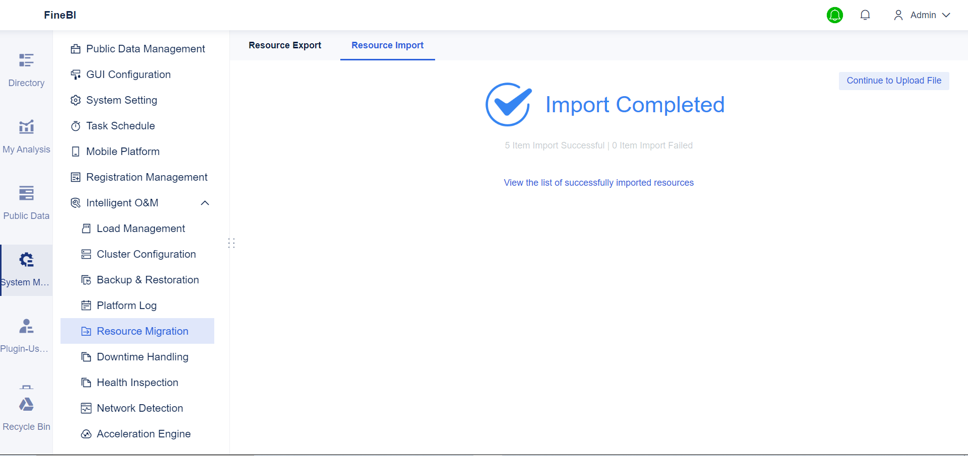Open the Directory sidebar section
Image resolution: width=968 pixels, height=456 pixels.
coord(26,69)
